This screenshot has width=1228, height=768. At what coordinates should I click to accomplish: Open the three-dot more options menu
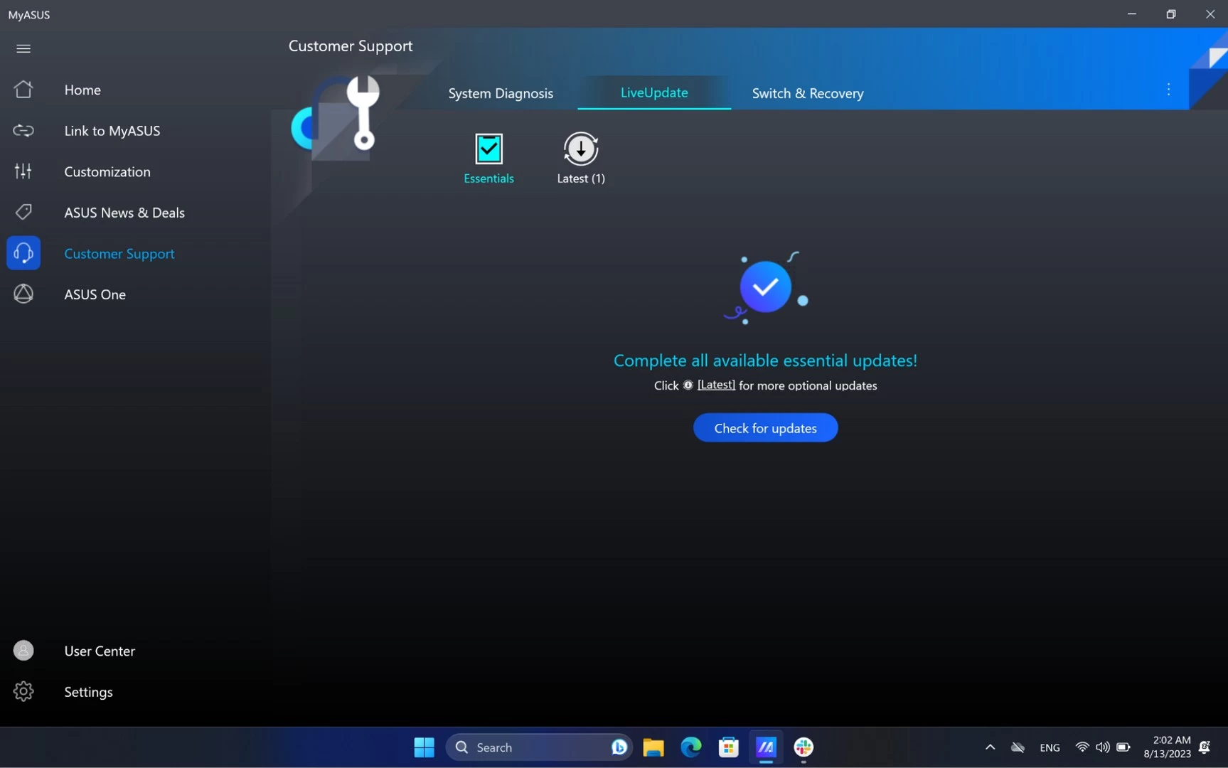point(1168,90)
